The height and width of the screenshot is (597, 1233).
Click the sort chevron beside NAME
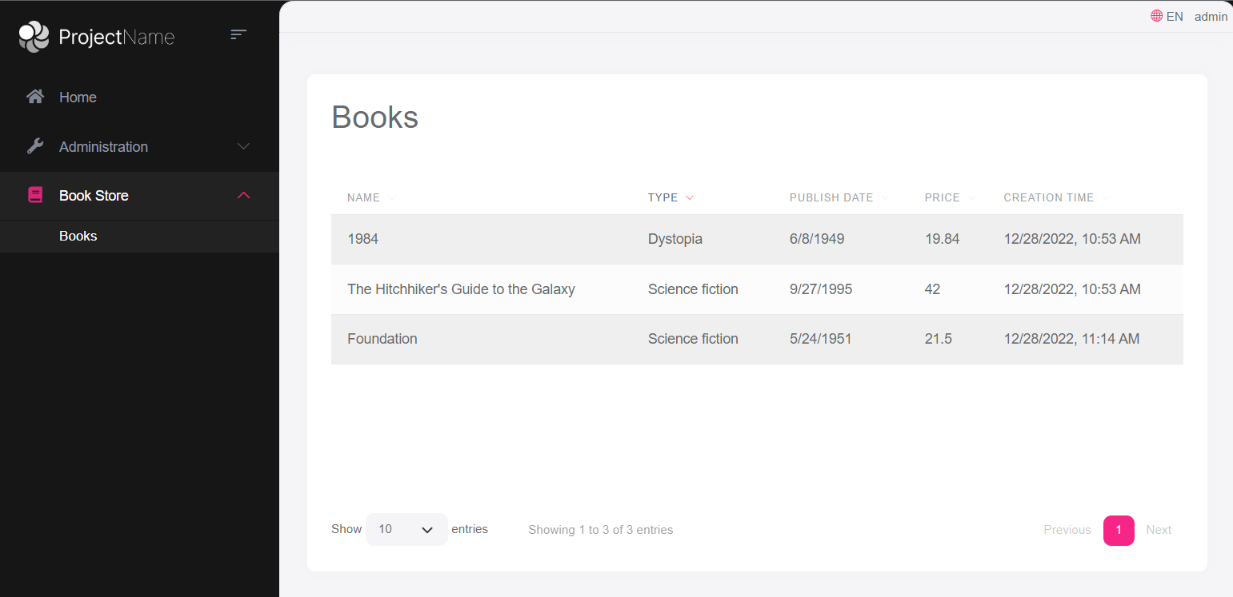392,197
